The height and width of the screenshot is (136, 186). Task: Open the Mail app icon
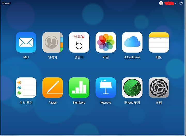[26, 42]
